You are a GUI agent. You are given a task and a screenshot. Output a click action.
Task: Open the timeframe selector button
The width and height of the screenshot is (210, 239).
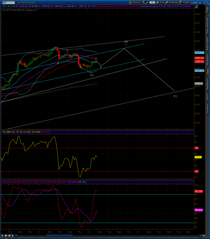tap(152, 2)
